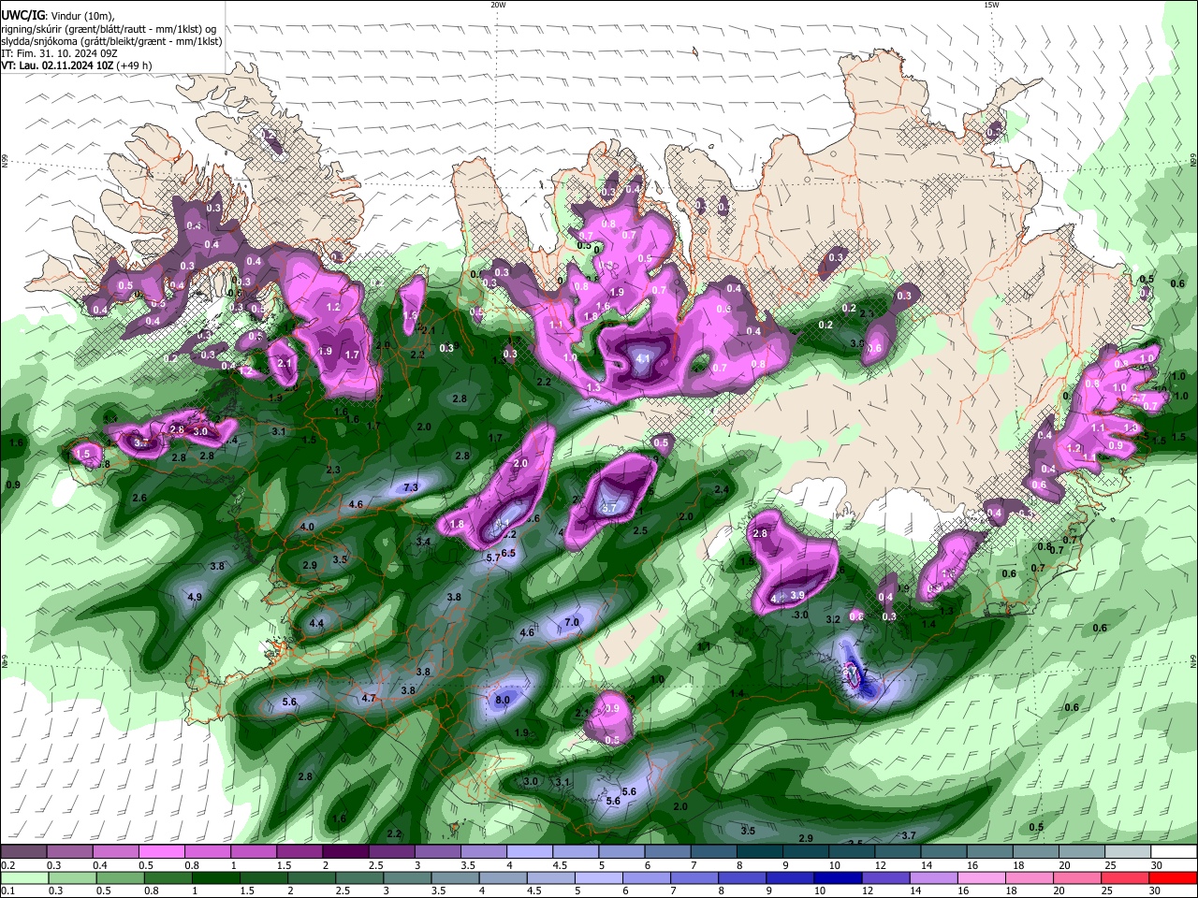The width and height of the screenshot is (1198, 898).
Task: Click the 3.4 rainfall value on the map
Action: pyautogui.click(x=423, y=541)
